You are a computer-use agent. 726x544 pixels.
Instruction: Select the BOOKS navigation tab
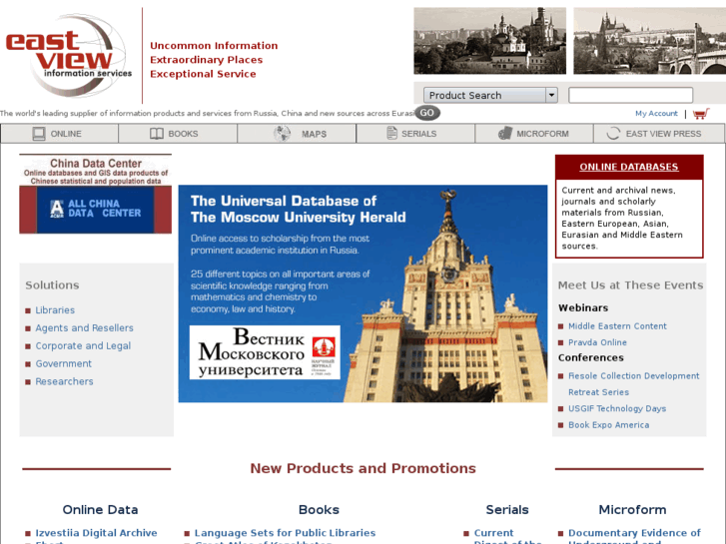coord(178,134)
